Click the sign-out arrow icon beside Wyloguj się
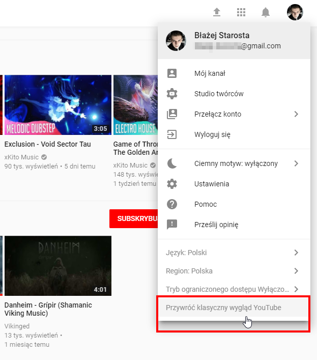Viewport: 317px width, 360px height. coord(172,134)
